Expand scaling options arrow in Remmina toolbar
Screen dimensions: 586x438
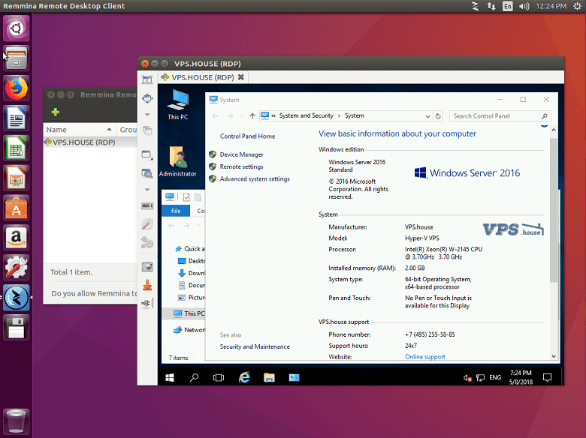(x=147, y=190)
